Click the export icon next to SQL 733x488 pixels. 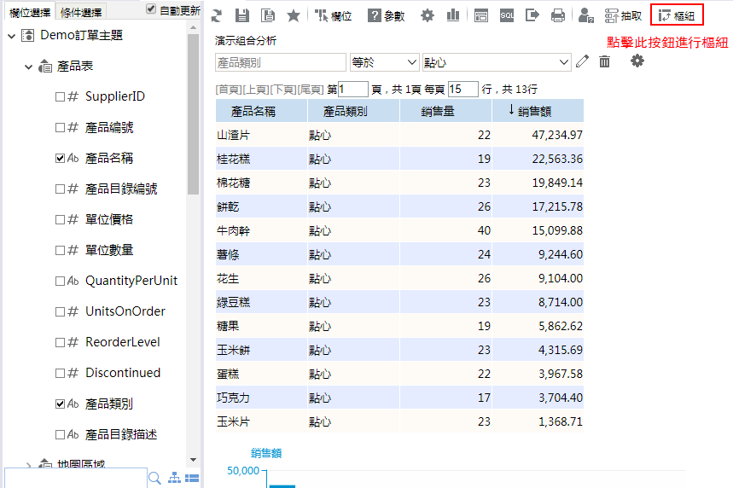click(532, 15)
